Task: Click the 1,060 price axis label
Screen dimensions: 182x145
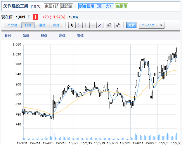Action: pyautogui.click(x=17, y=45)
